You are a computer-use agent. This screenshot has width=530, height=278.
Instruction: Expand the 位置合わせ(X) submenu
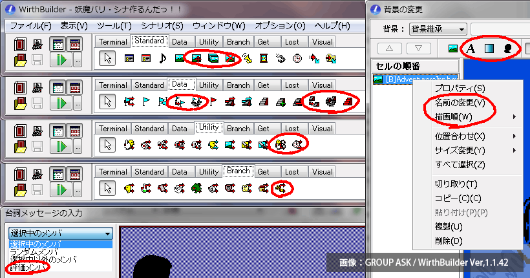tap(460, 136)
